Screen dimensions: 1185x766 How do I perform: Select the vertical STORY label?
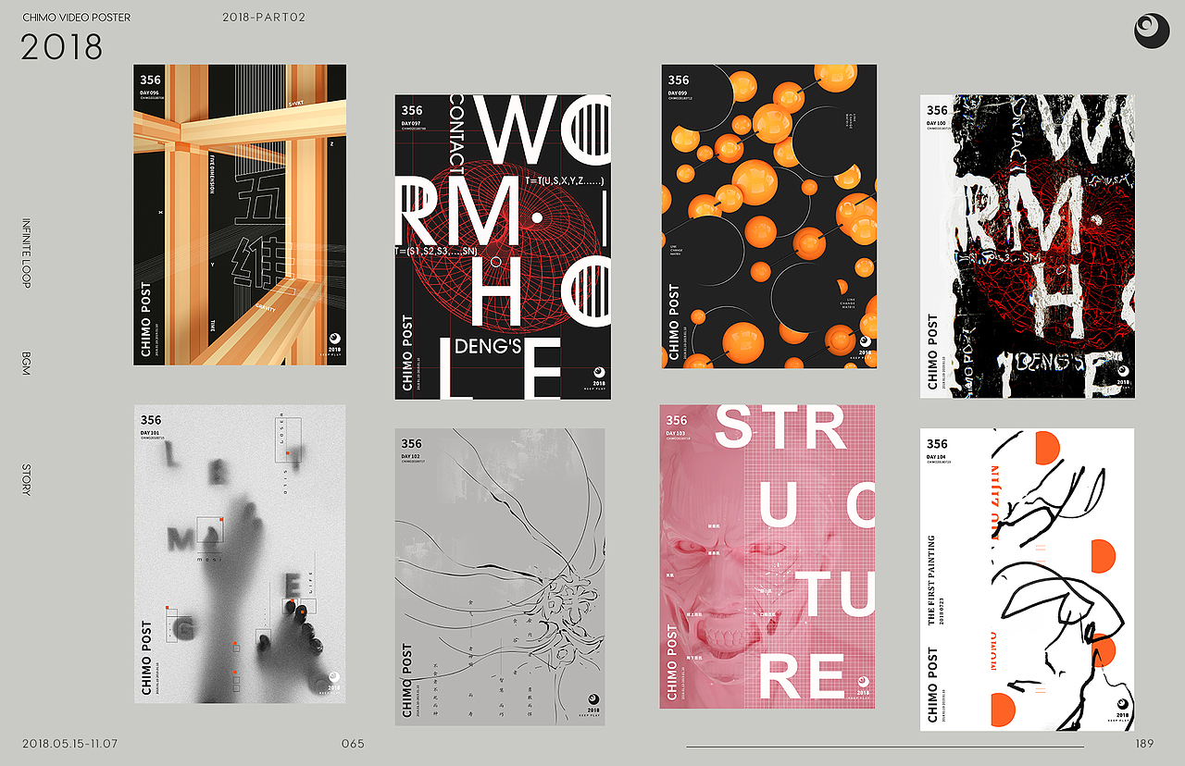coord(26,479)
